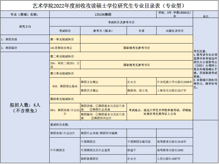This screenshot has width=219, height=164.
Task: Select the cell 中国舞蹈史
Action: click(x=104, y=142)
